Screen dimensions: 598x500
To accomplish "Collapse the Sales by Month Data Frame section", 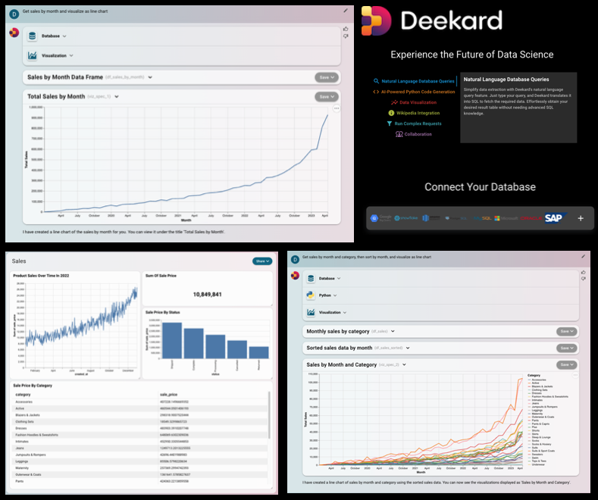I will [150, 77].
